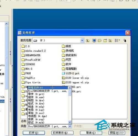
Task: Choose 标记 (*.mrk) file type
Action: tap(48, 122)
